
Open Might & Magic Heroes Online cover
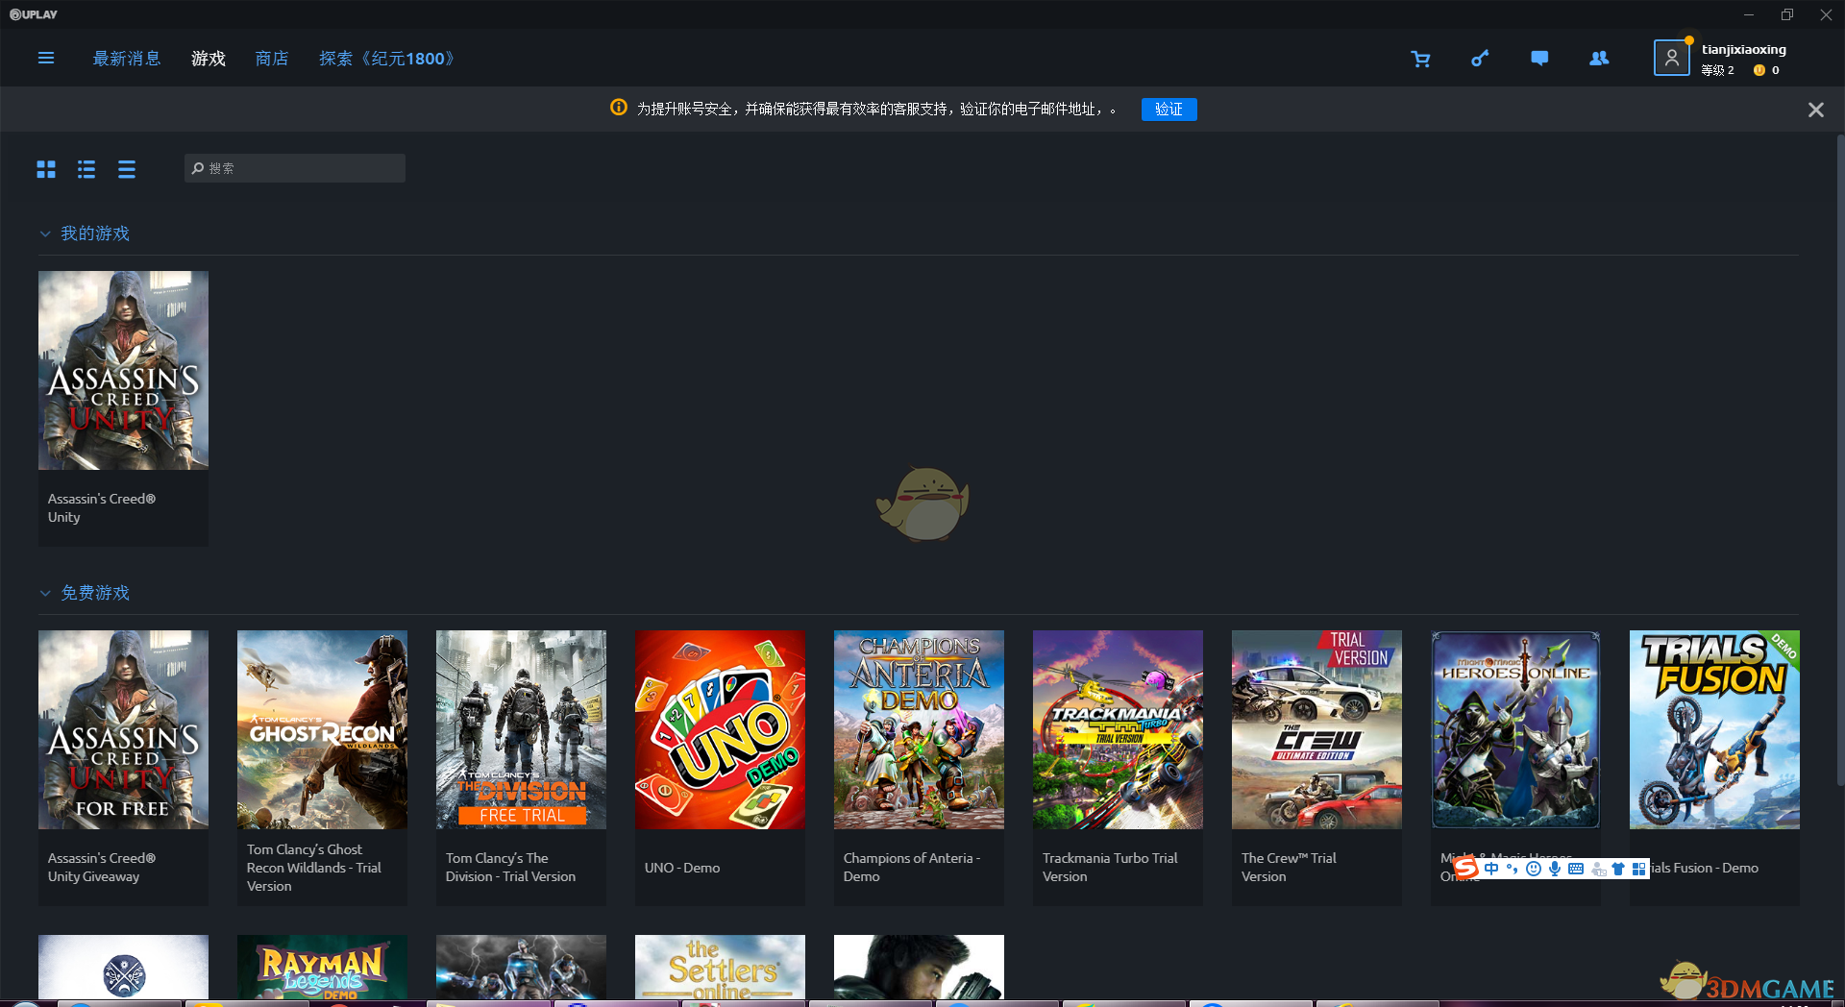pos(1515,729)
